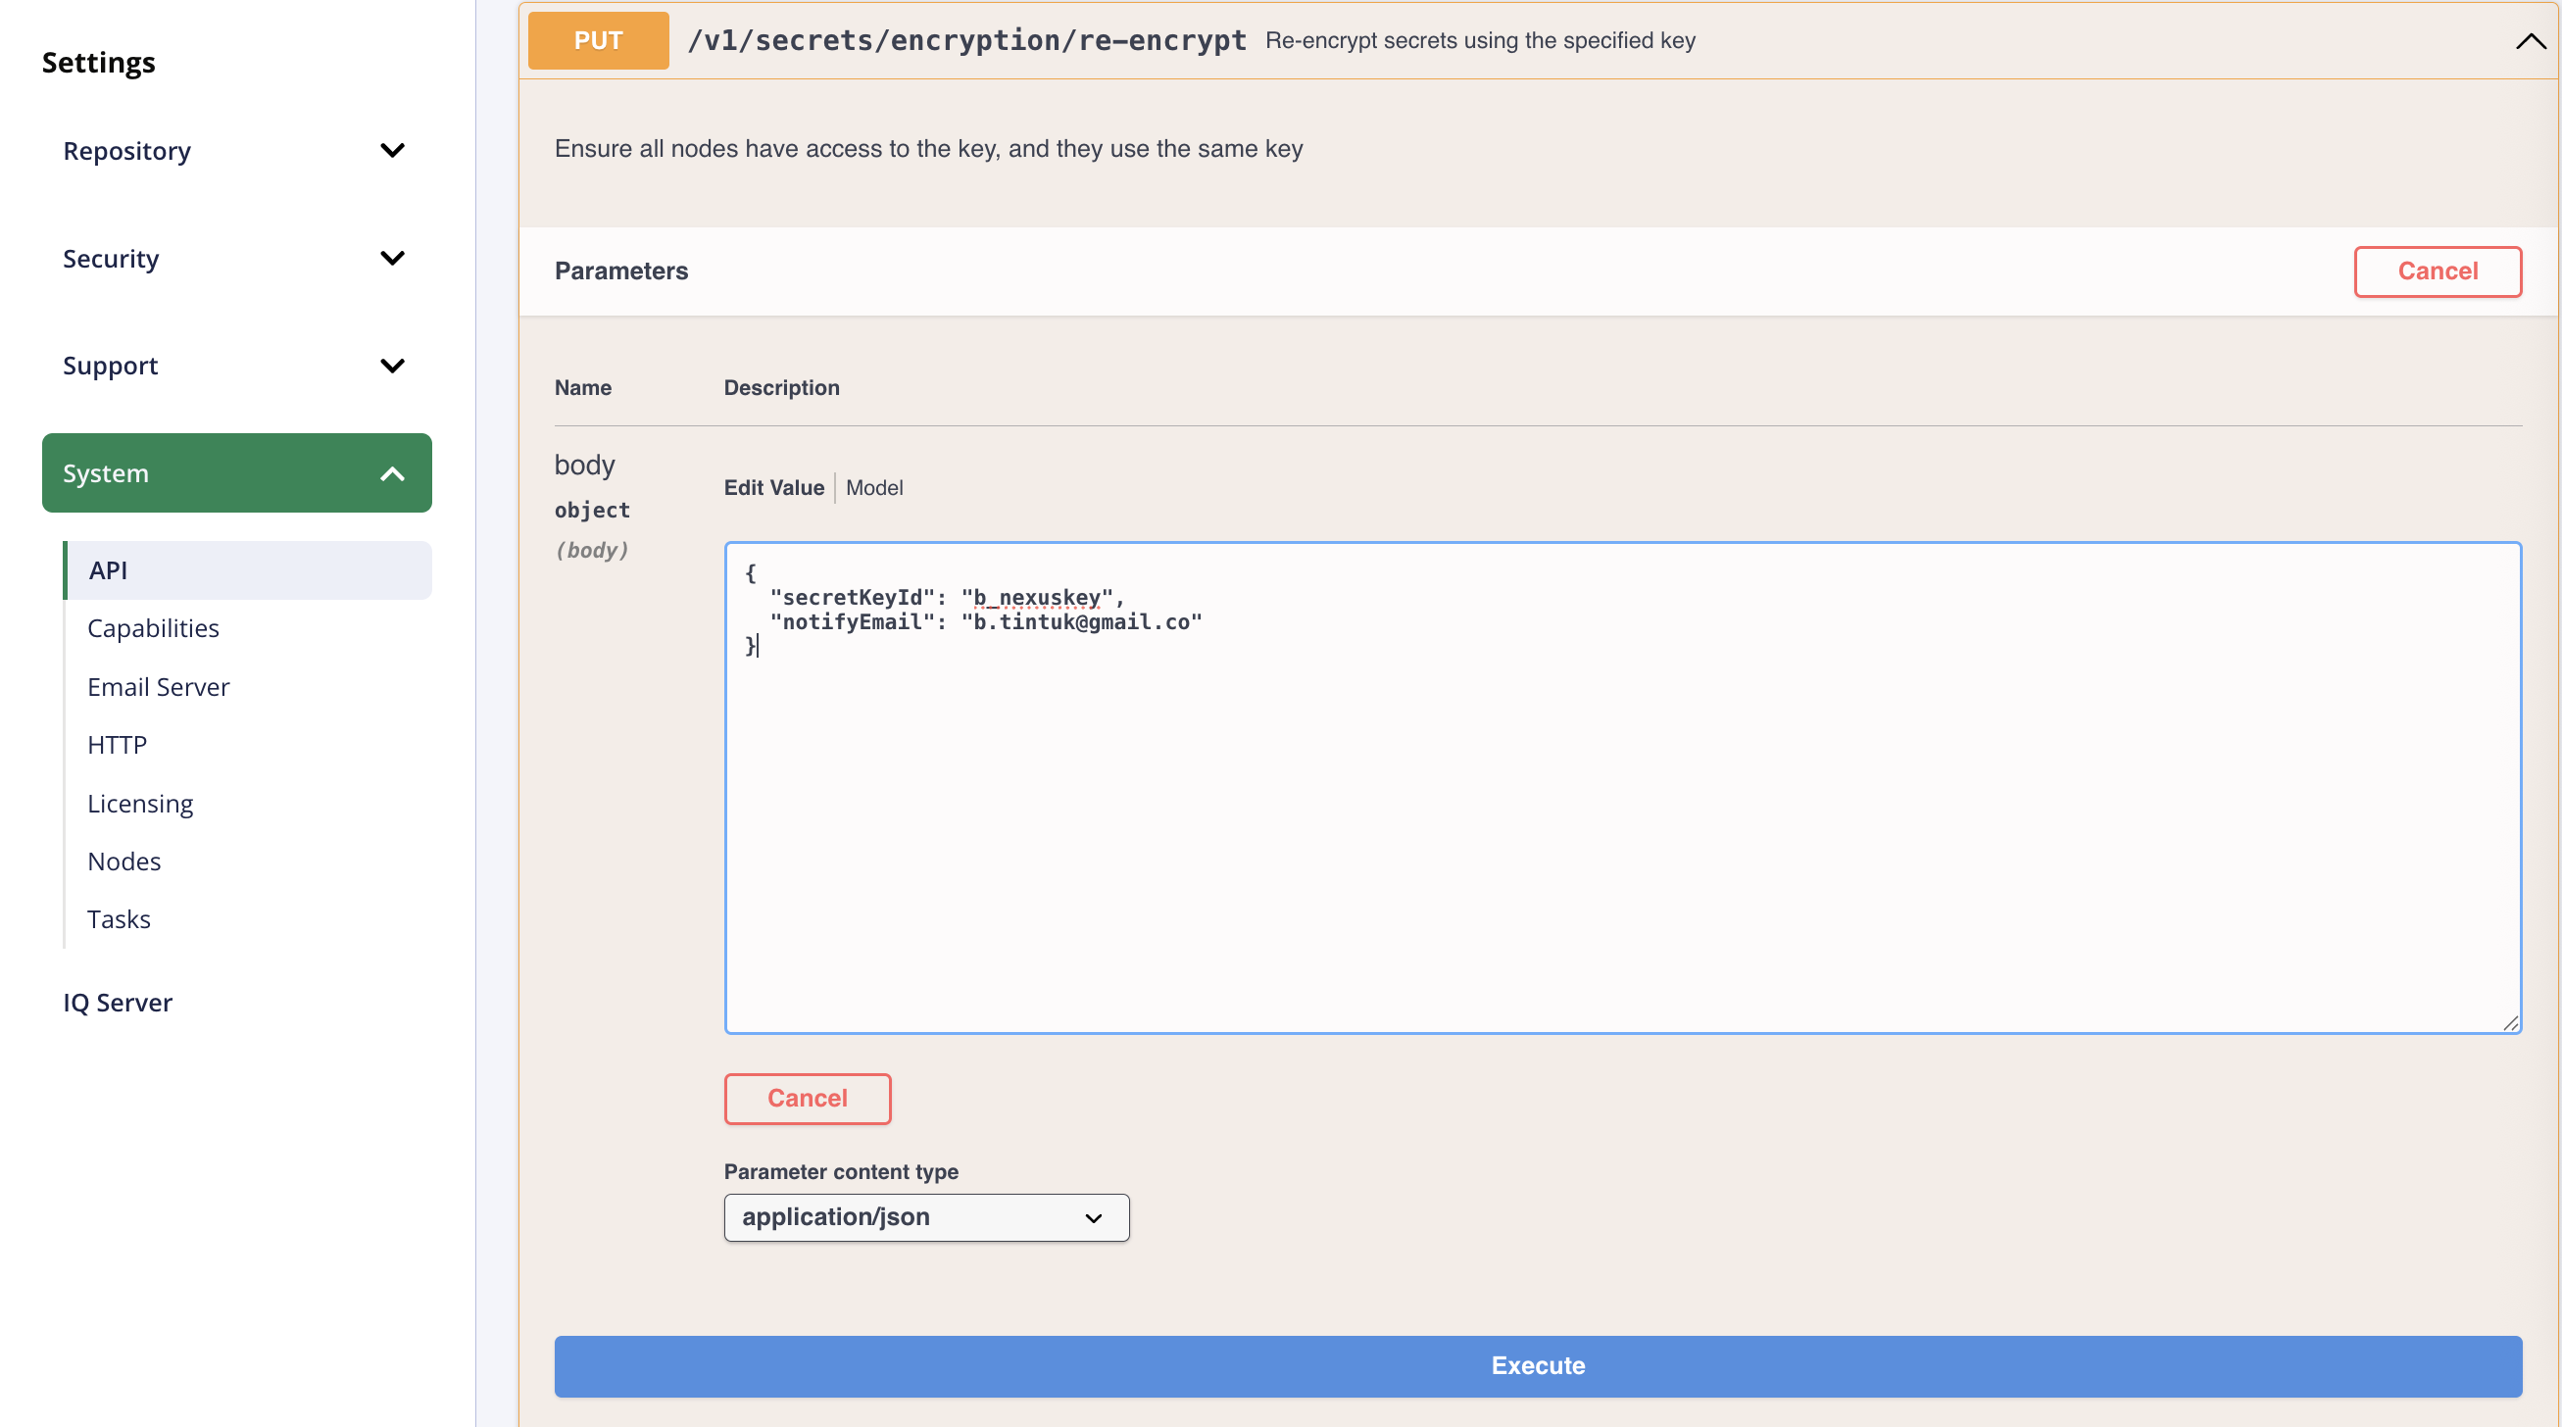The width and height of the screenshot is (2562, 1427).
Task: Go to Capabilities page
Action: click(x=153, y=628)
